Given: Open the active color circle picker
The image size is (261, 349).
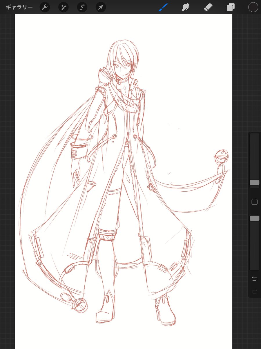Looking at the screenshot, I should (253, 7).
